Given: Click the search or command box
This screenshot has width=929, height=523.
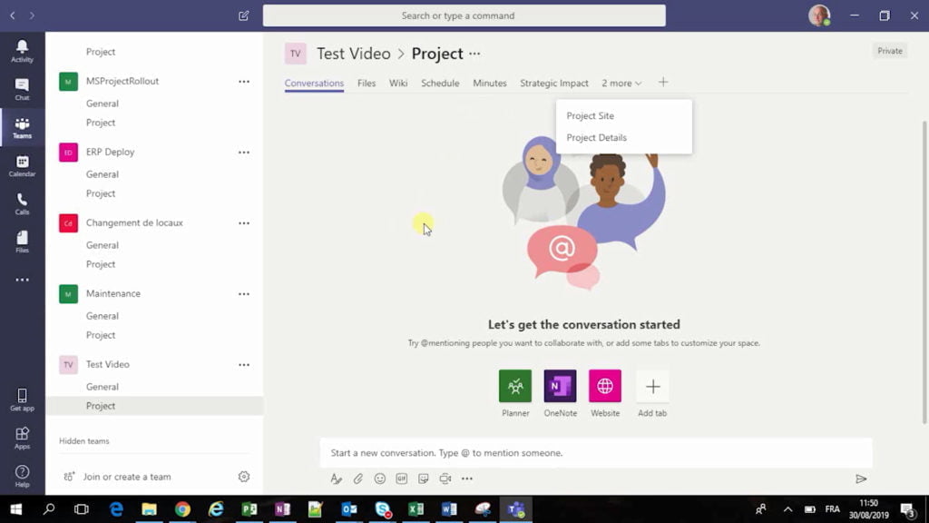Looking at the screenshot, I should click(464, 15).
